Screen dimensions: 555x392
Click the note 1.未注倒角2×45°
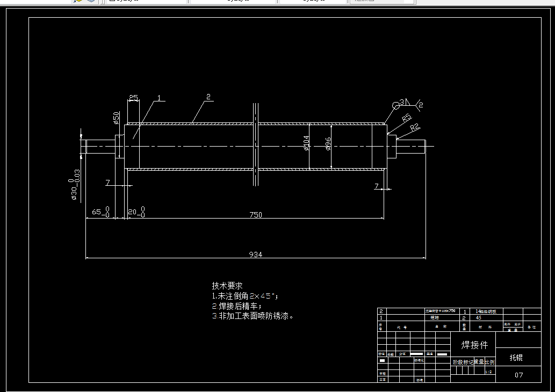pos(245,296)
